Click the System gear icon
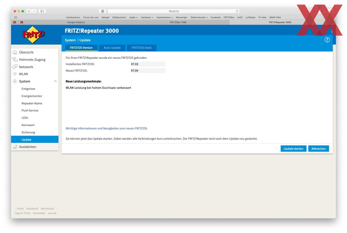The width and height of the screenshot is (347, 233). point(15,81)
